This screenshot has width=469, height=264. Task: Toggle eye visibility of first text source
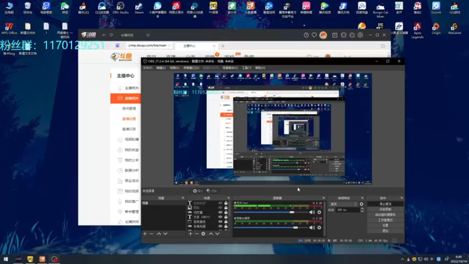[x=220, y=203]
